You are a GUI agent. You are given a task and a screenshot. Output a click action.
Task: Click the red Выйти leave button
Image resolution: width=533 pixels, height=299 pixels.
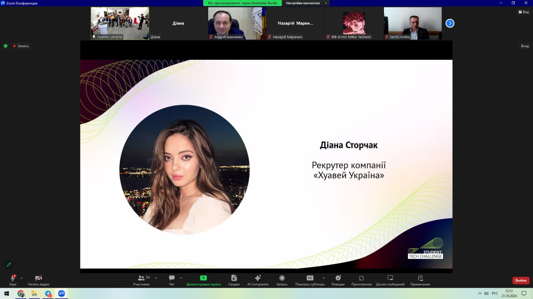point(521,280)
